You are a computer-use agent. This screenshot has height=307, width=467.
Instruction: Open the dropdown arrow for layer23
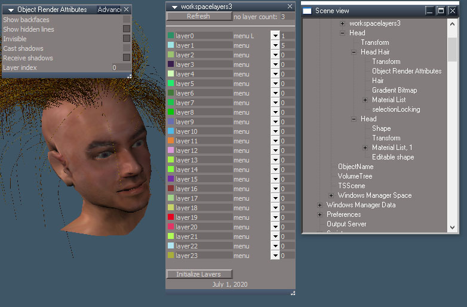[x=275, y=256]
